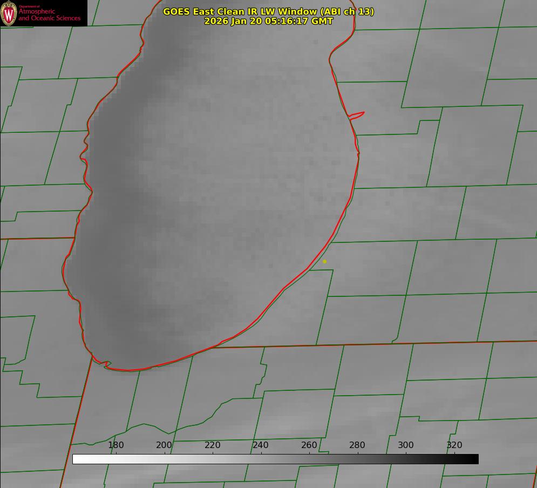Click the 320 label on the colorbar
Viewport: 537px width, 488px height.
click(x=454, y=445)
